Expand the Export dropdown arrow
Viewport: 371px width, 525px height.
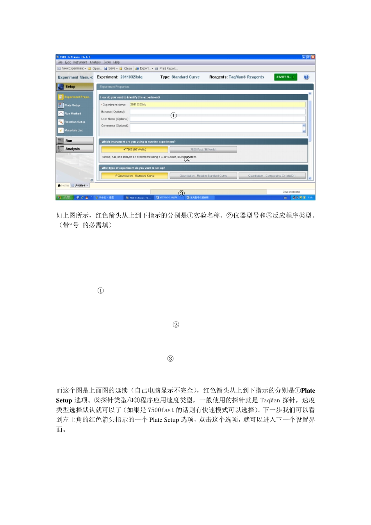152,68
